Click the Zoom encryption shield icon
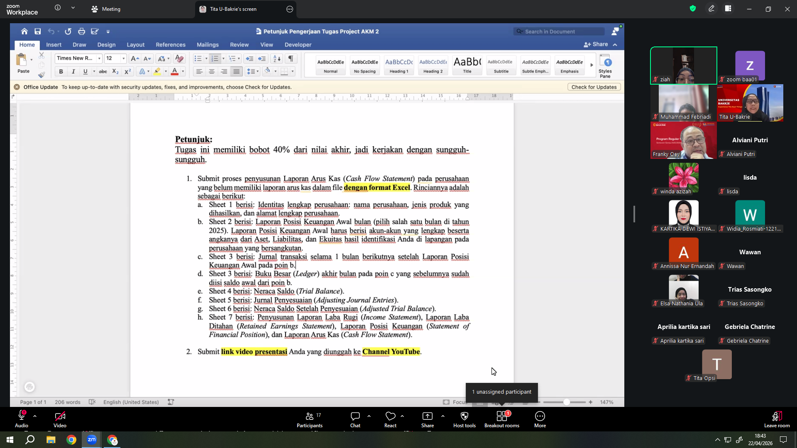 click(x=693, y=8)
